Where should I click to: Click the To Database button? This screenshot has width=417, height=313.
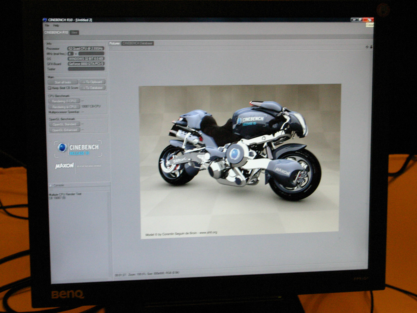click(x=92, y=88)
